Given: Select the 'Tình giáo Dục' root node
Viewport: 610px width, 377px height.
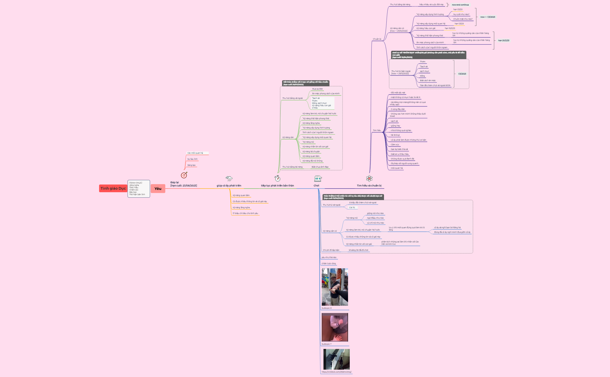Looking at the screenshot, I should (113, 188).
